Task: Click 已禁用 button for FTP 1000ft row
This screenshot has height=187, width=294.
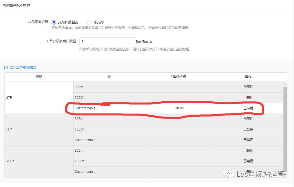Action: point(248,129)
